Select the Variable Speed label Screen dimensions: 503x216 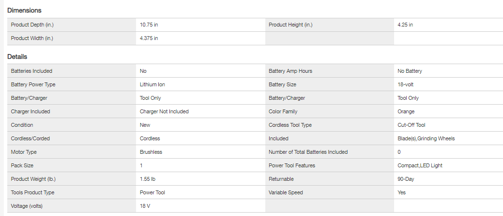[286, 192]
